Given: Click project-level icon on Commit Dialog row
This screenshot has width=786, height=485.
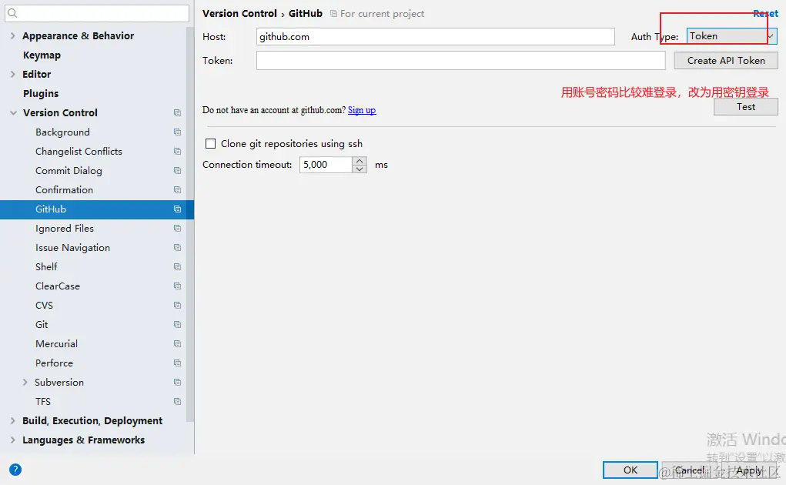Looking at the screenshot, I should 177,171.
